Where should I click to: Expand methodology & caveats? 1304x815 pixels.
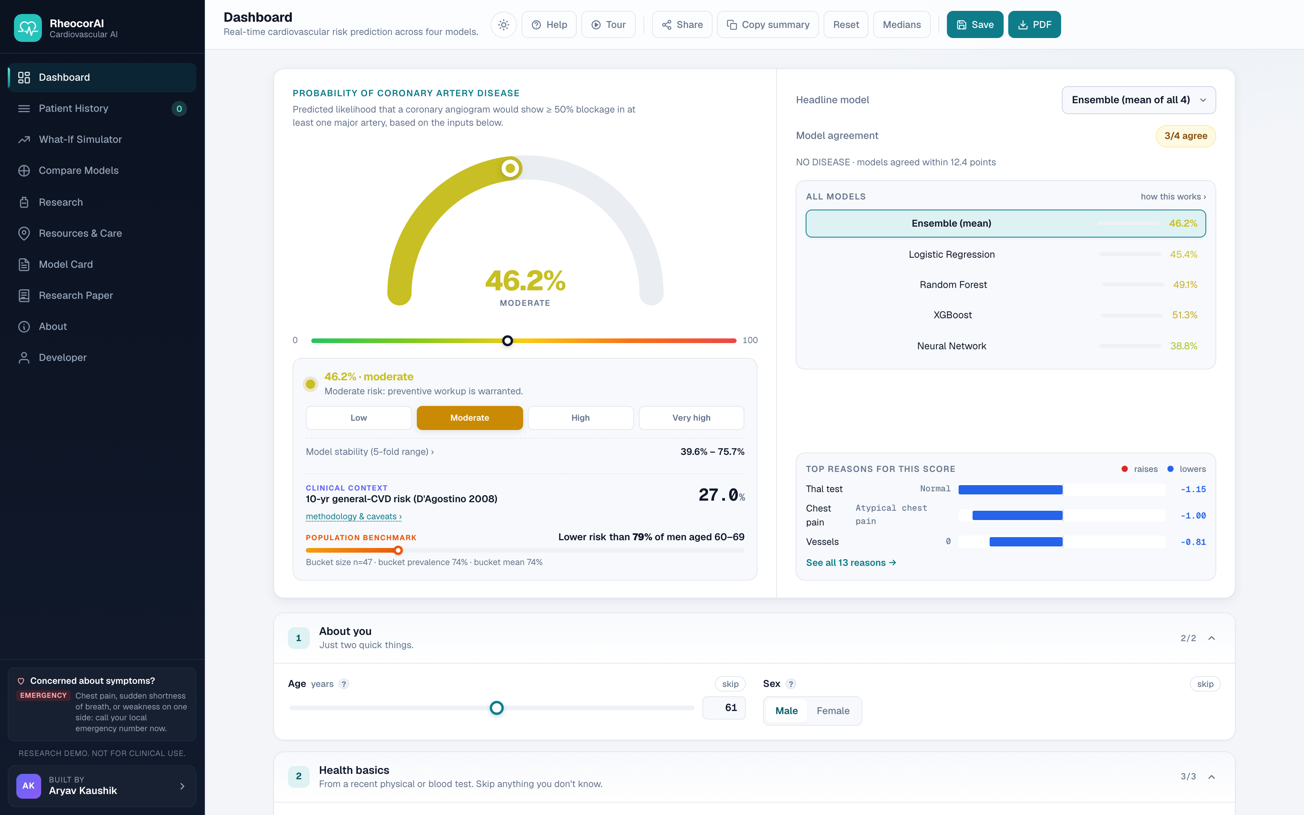coord(354,517)
